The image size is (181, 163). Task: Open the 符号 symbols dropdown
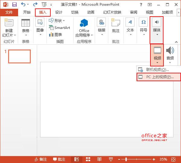tap(144, 27)
